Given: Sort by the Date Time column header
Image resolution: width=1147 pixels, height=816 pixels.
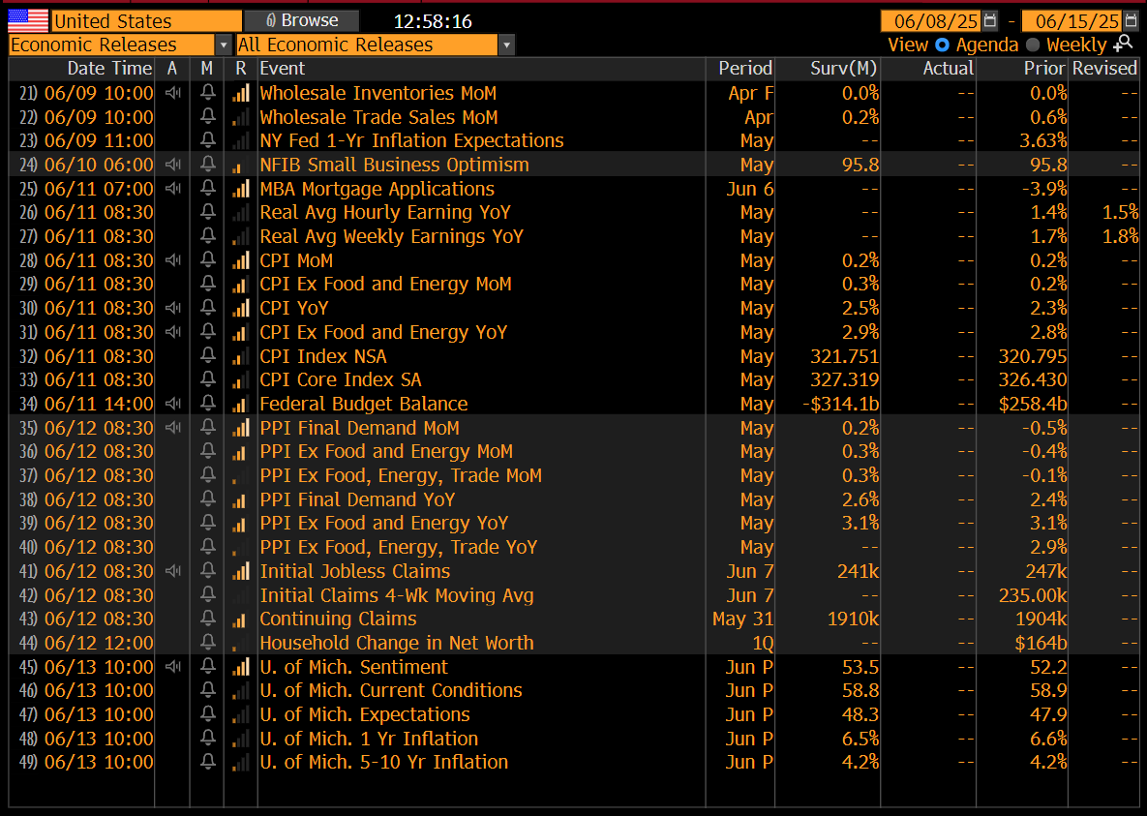Looking at the screenshot, I should click(x=109, y=68).
